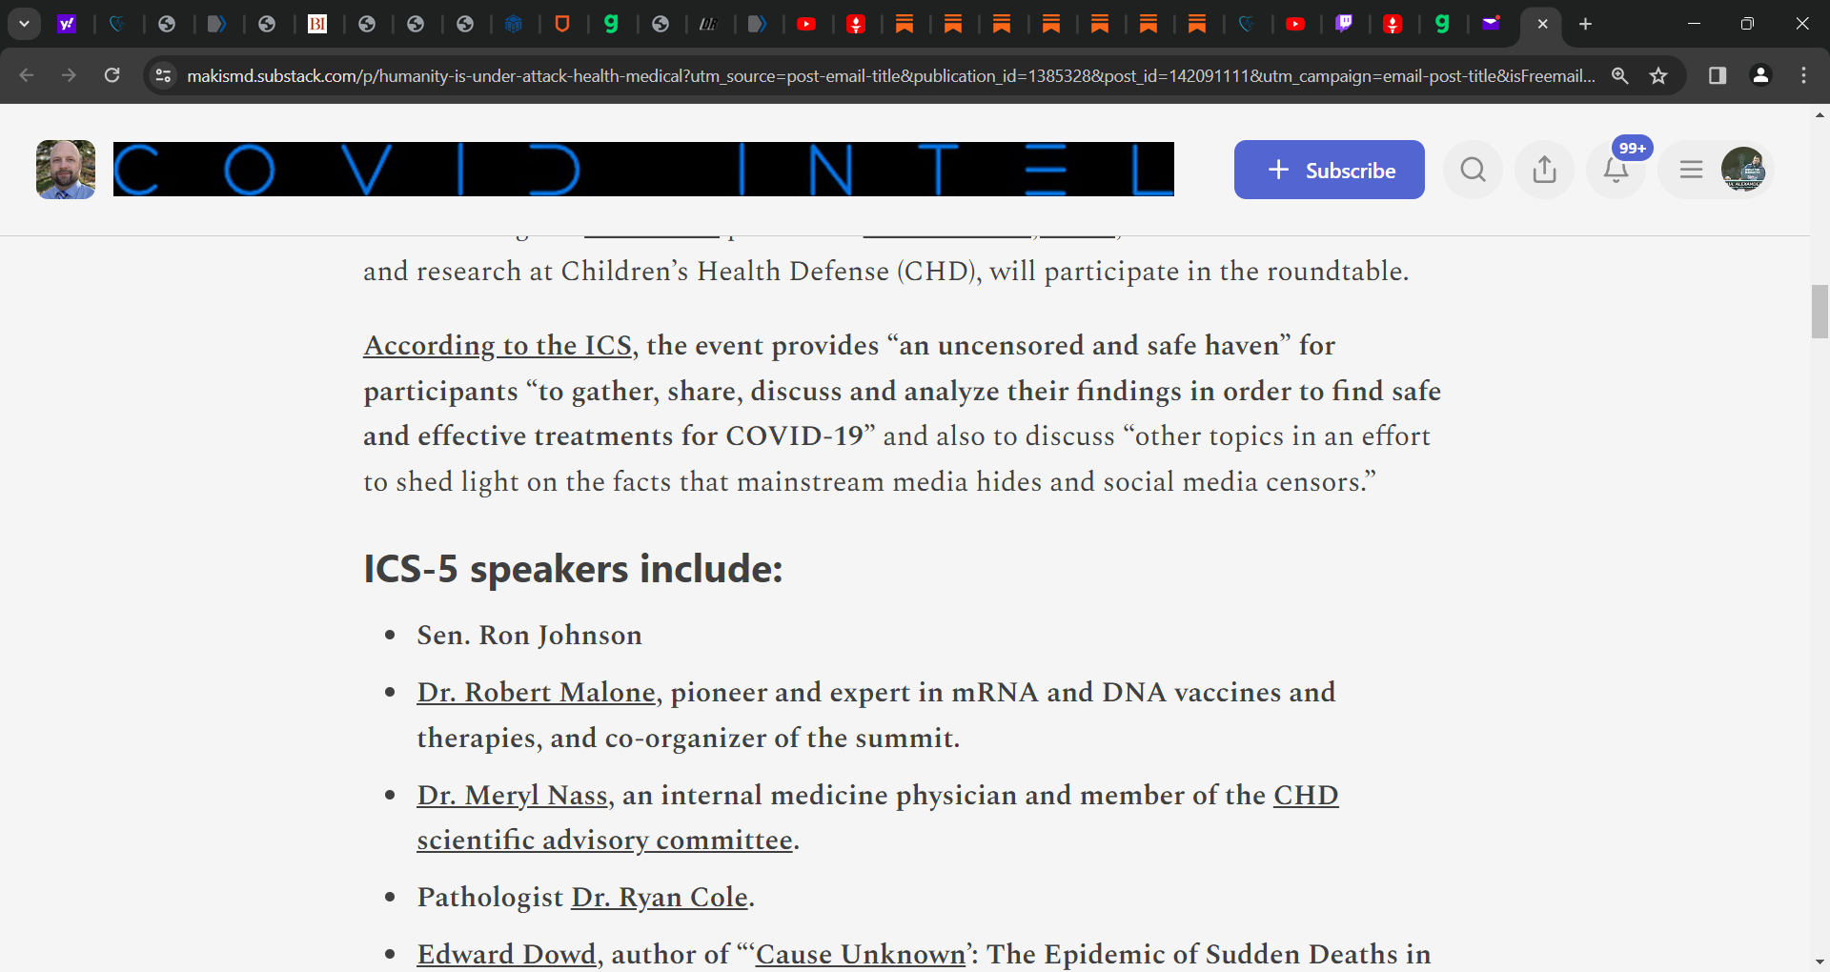Open notifications bell with 99+ badge
Viewport: 1830px width, 972px height.
[x=1616, y=170]
